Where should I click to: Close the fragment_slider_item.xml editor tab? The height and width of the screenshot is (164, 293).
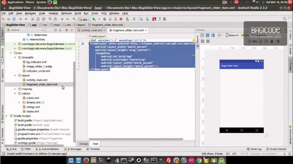click(x=146, y=31)
